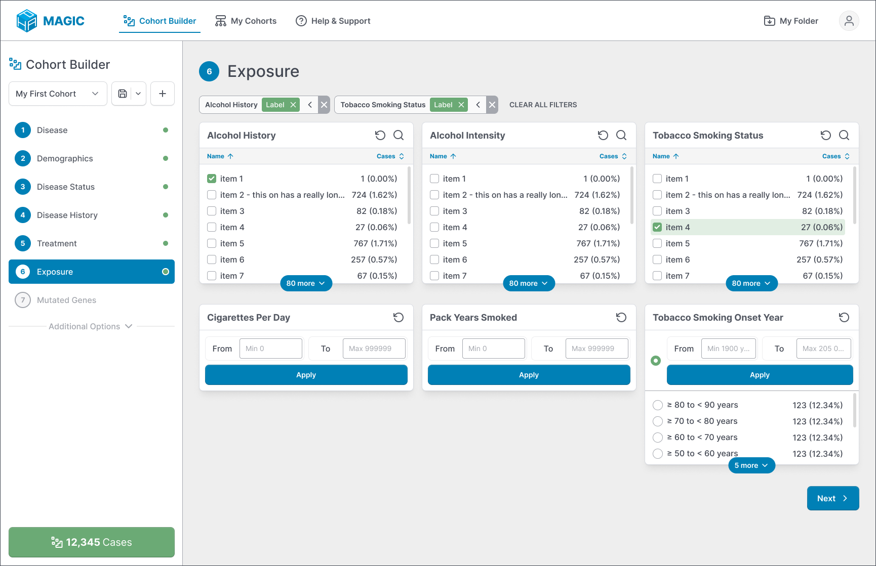Uncheck item 1 in Alcohol History
The width and height of the screenshot is (876, 566).
212,179
